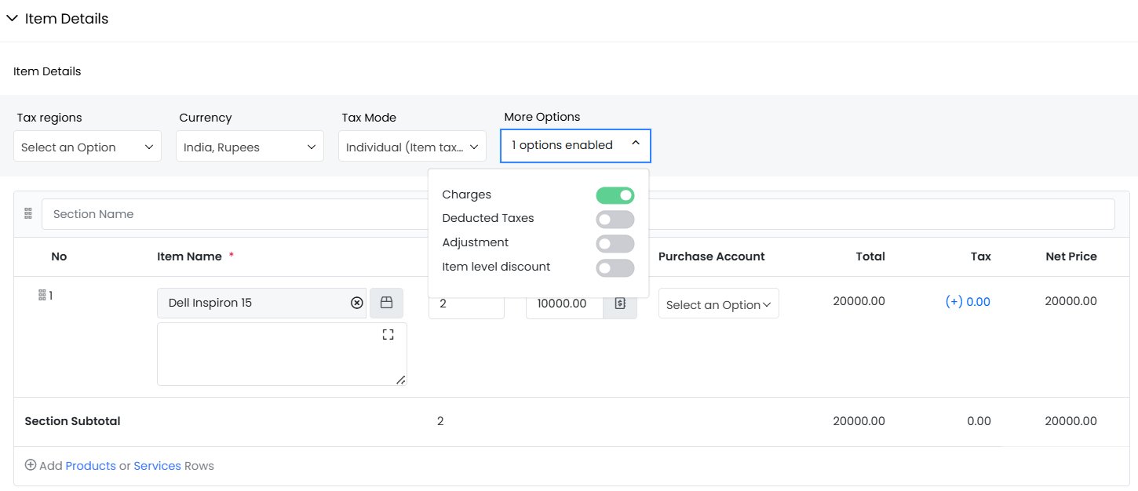Open the product picker box icon
The height and width of the screenshot is (491, 1138).
click(x=386, y=303)
